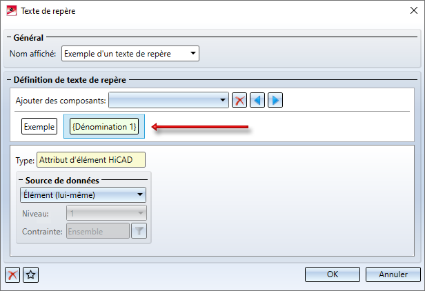Delete the selected component with the red X
The height and width of the screenshot is (291, 425).
(x=239, y=101)
